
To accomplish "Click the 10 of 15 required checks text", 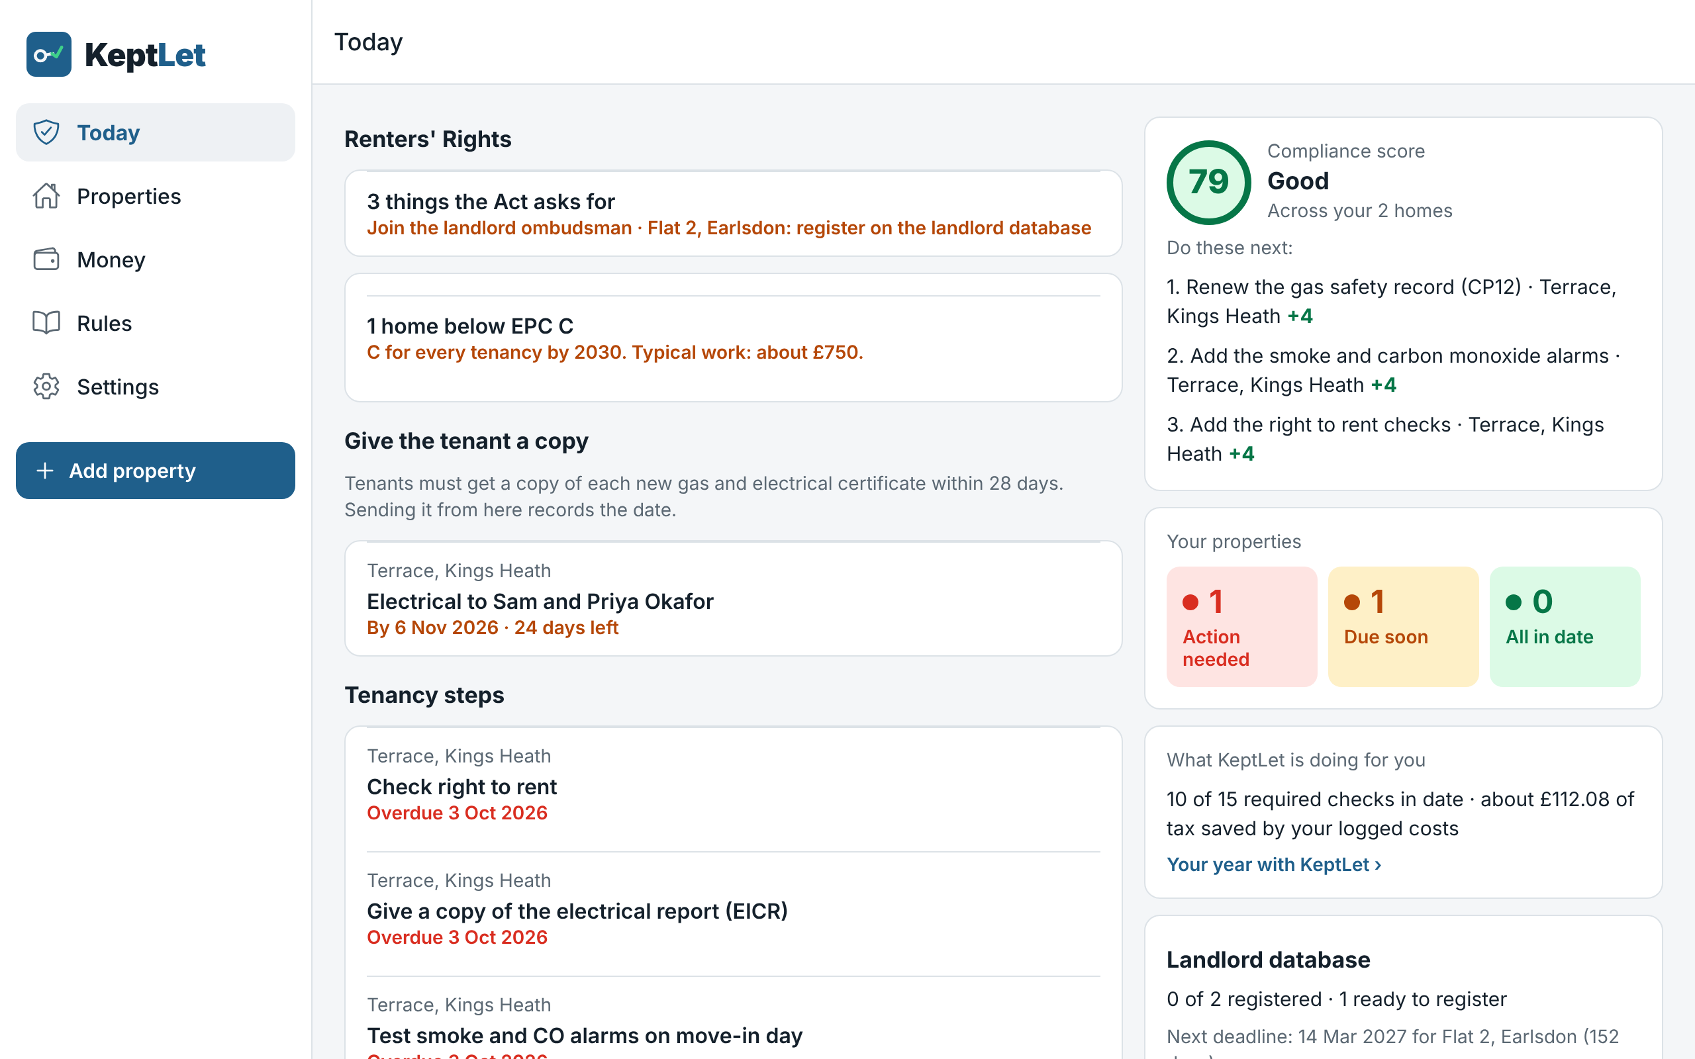I will [1315, 799].
